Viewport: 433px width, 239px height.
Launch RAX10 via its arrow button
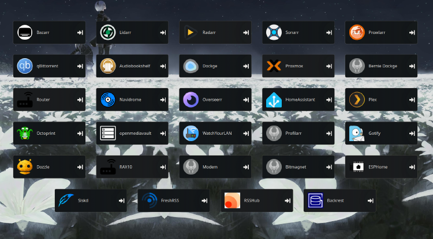pos(163,167)
